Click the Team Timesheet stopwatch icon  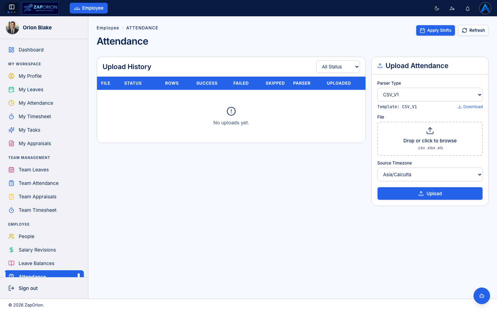(11, 210)
